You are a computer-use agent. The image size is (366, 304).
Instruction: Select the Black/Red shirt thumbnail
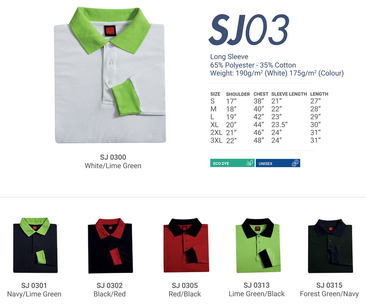(111, 246)
